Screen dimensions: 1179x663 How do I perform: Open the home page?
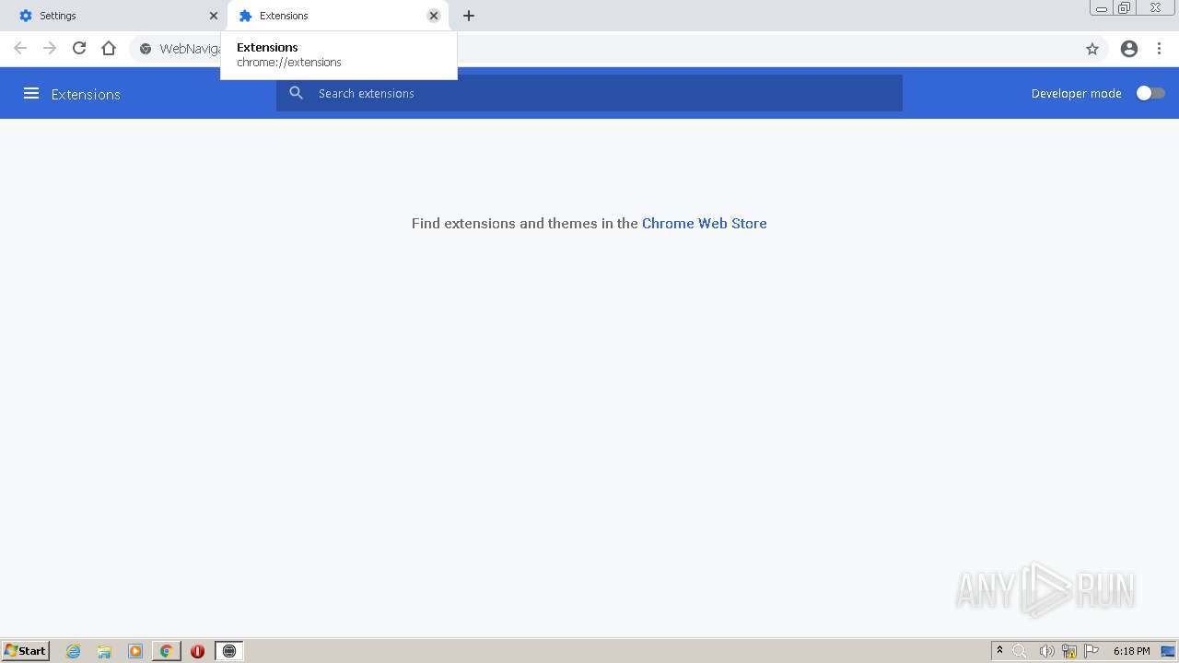109,48
